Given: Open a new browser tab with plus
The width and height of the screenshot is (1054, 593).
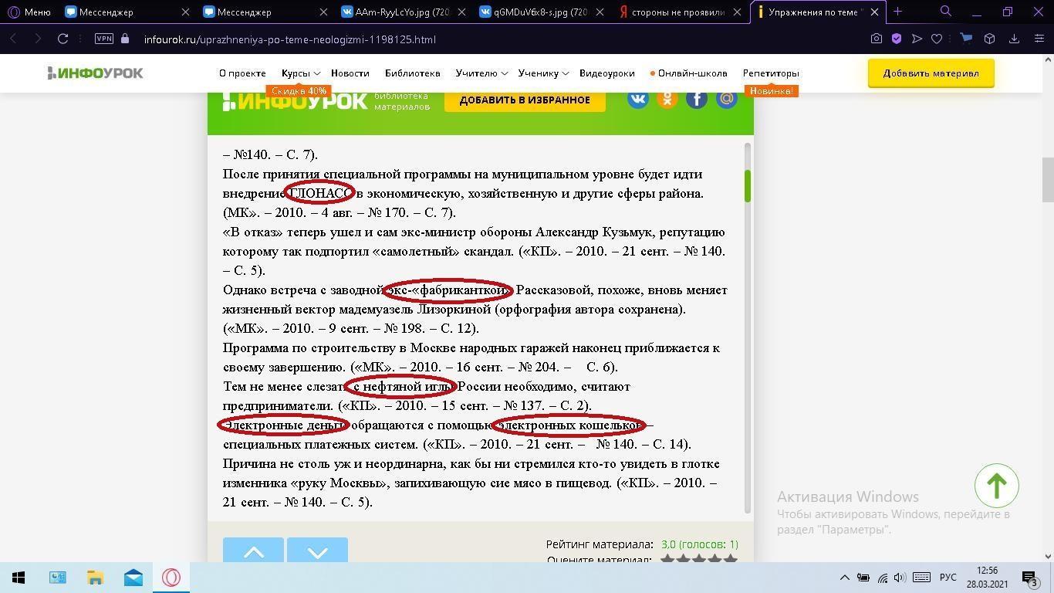Looking at the screenshot, I should pyautogui.click(x=897, y=12).
